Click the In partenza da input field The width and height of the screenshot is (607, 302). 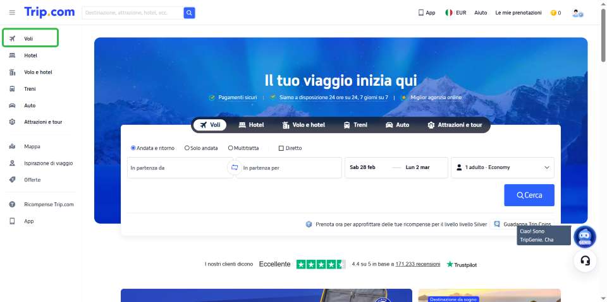(x=177, y=168)
